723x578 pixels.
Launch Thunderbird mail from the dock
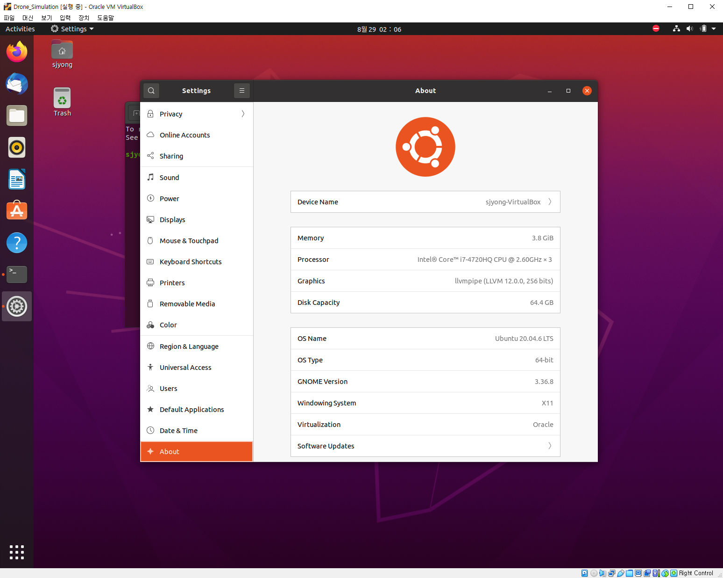(17, 84)
